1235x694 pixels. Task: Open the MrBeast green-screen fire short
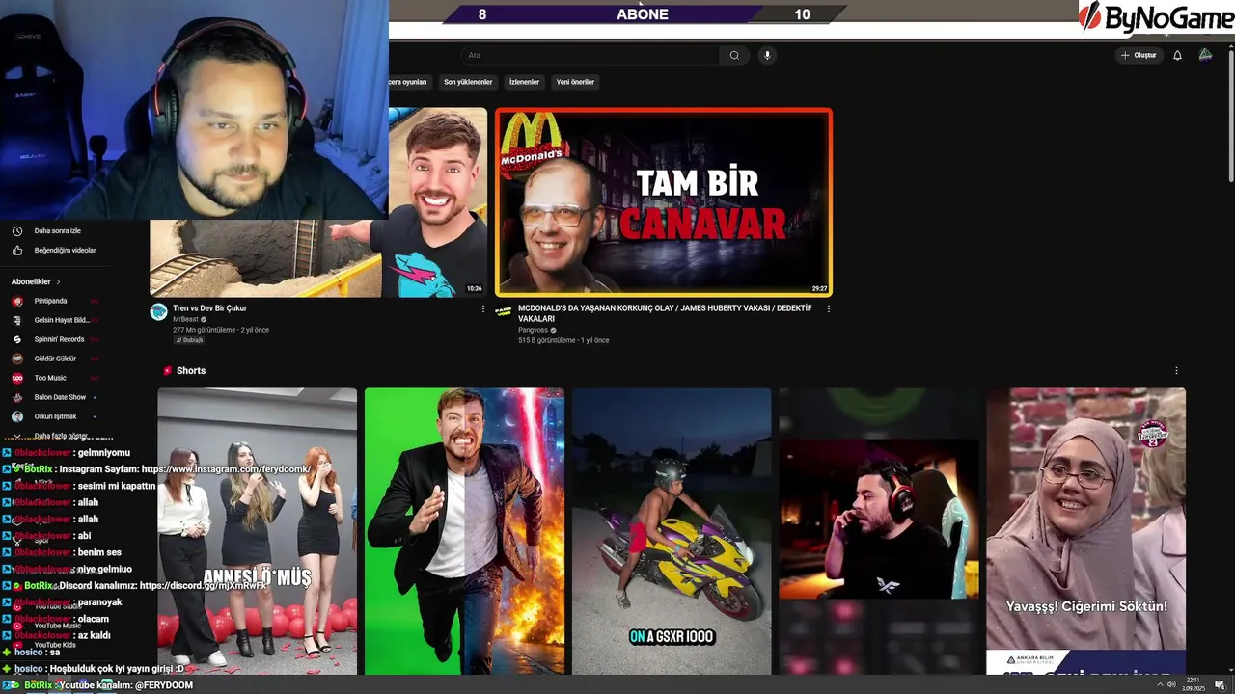click(464, 531)
